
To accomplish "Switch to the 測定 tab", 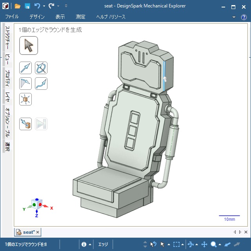I will point(80,17).
